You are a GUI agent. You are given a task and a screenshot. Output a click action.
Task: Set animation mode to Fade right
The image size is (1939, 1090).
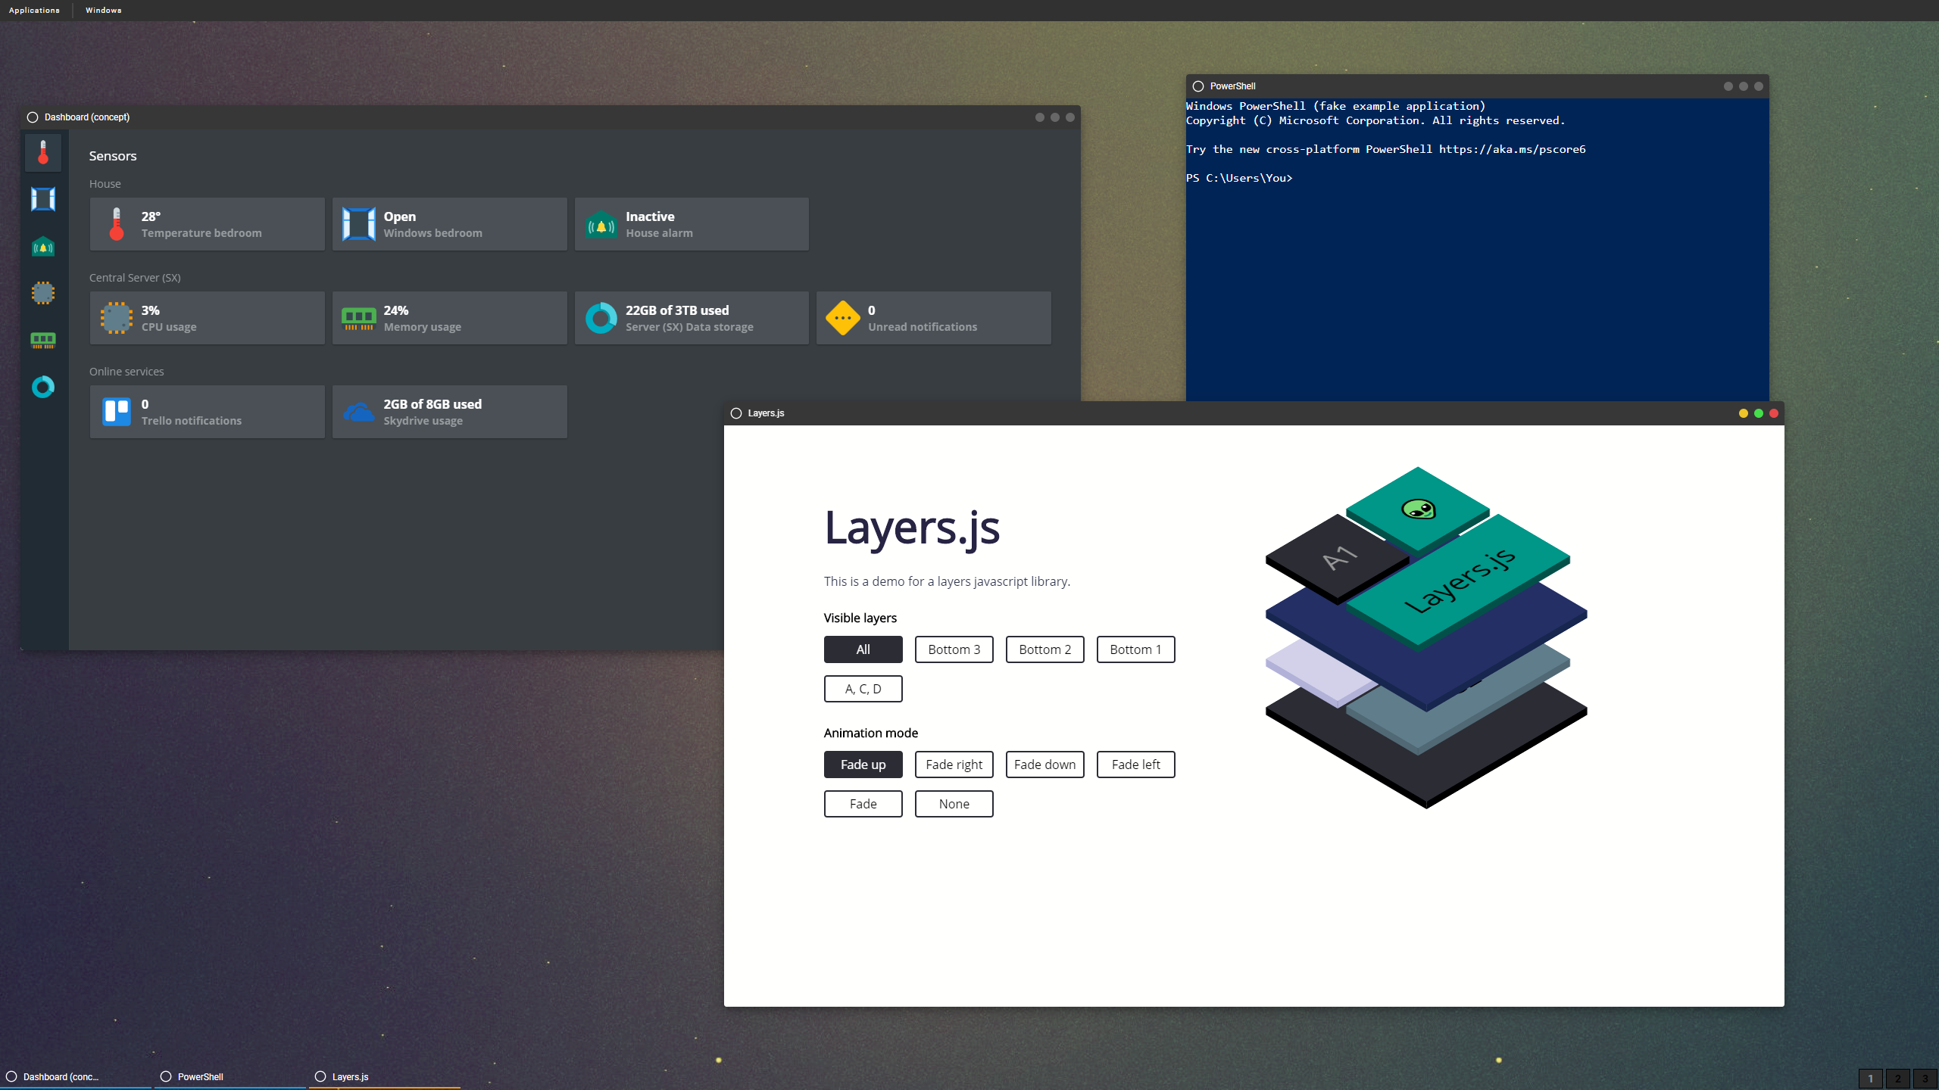(954, 765)
